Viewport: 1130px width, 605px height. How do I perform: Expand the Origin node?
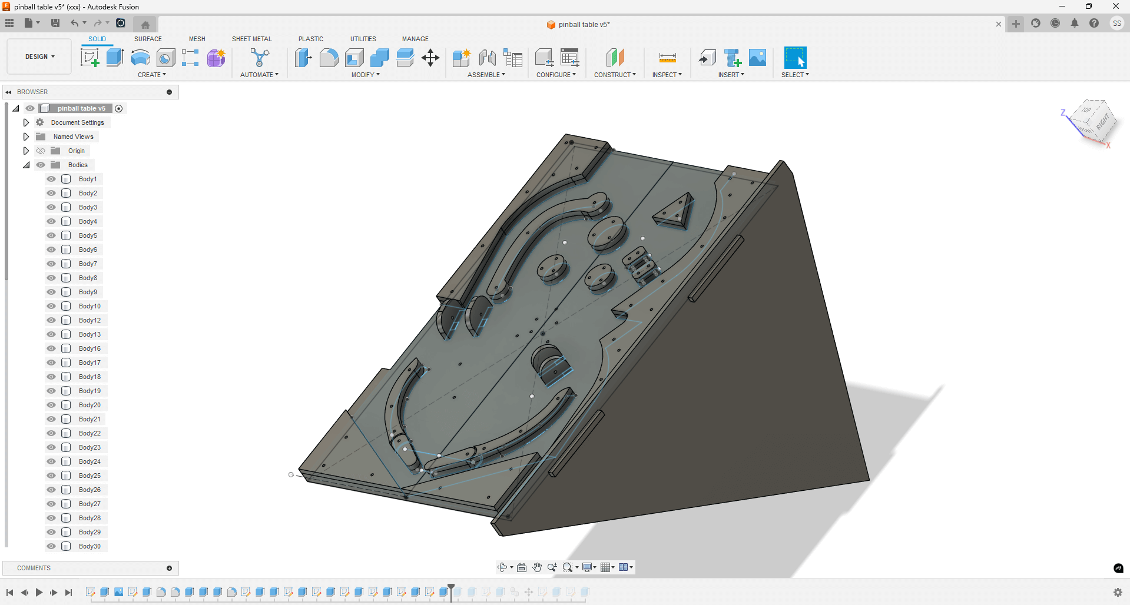coord(26,151)
